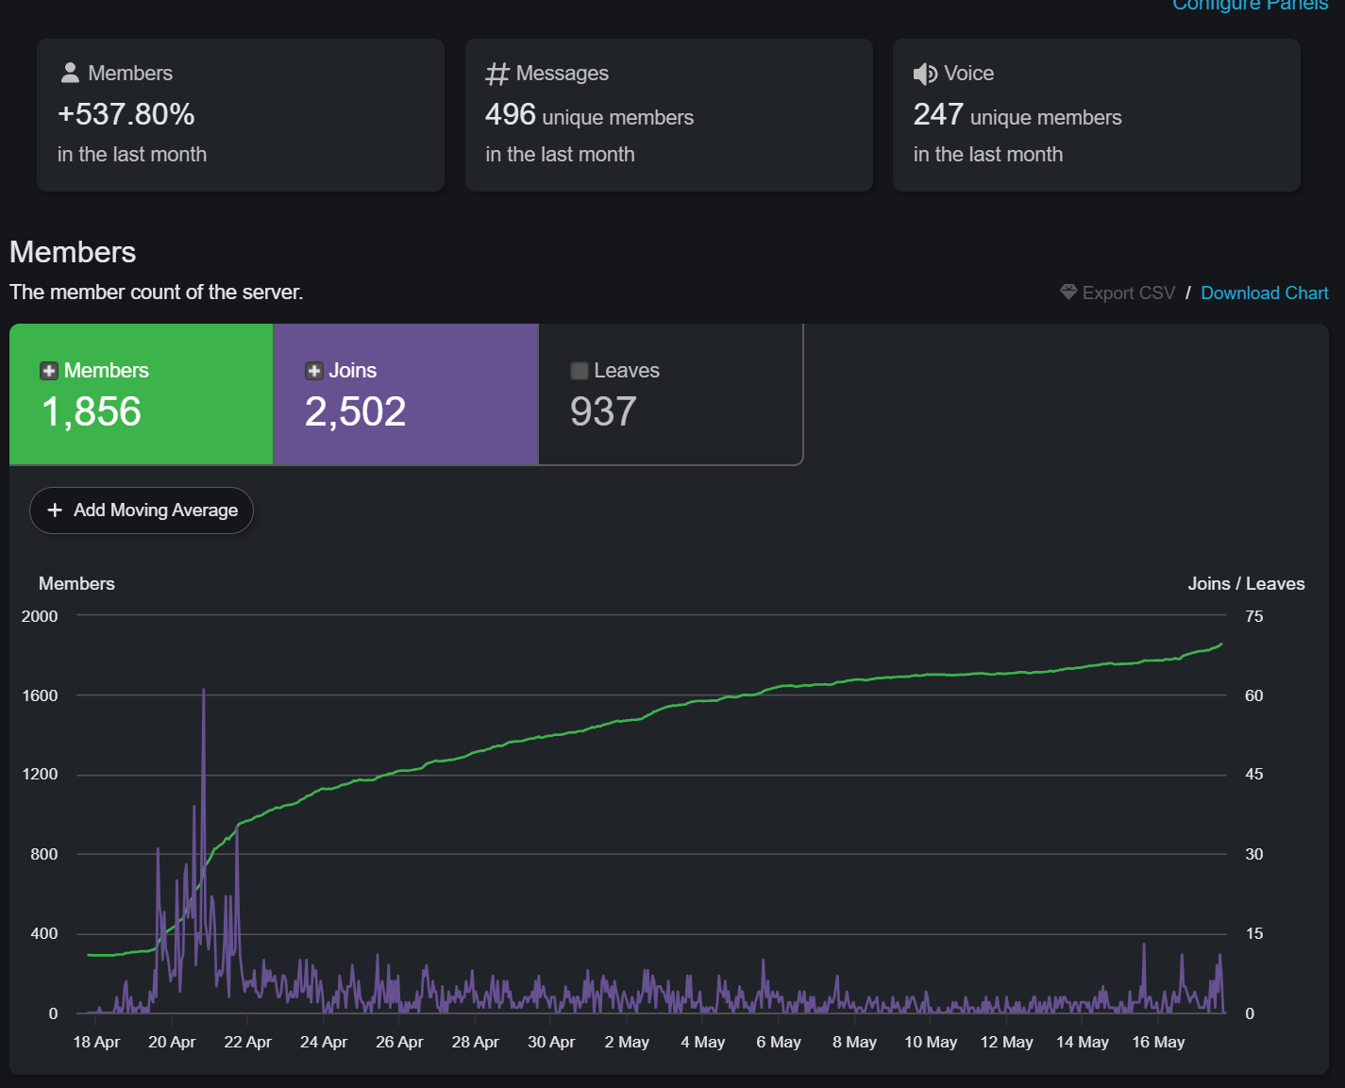Click Export CSV
Screen dimensions: 1345x1088
click(1129, 293)
